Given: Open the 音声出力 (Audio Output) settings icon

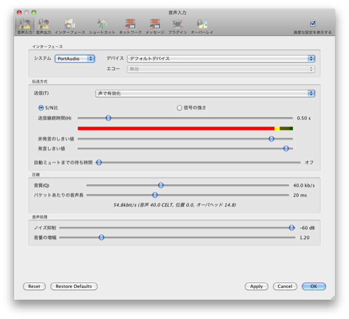Looking at the screenshot, I should pyautogui.click(x=44, y=26).
